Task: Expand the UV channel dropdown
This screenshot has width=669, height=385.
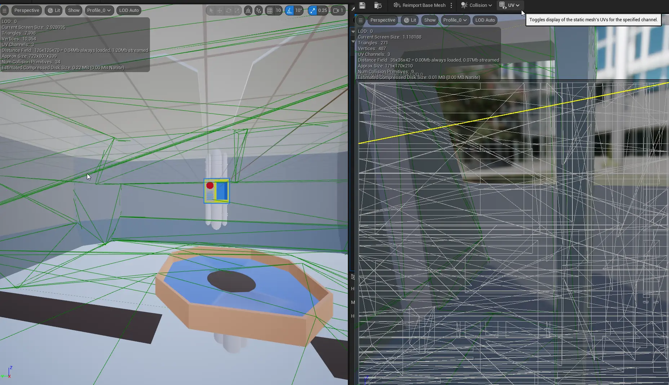Action: (510, 5)
